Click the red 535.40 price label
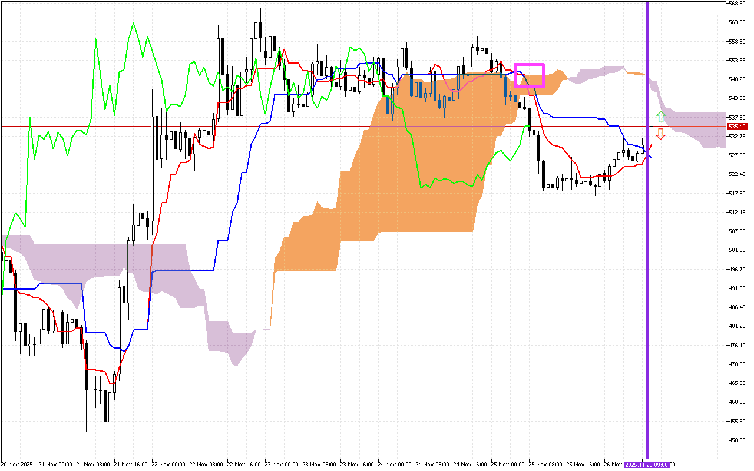This screenshot has height=471, width=754. coord(737,127)
